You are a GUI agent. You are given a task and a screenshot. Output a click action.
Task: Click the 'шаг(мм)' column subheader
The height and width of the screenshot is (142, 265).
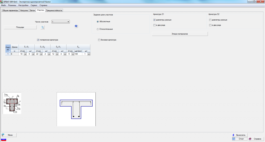click(x=78, y=51)
